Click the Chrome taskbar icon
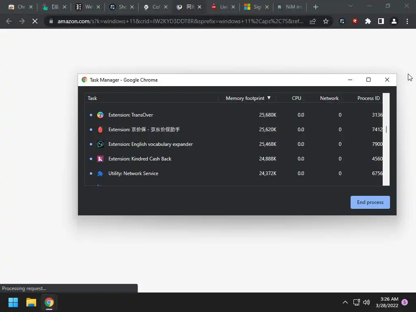The height and width of the screenshot is (312, 416). [49, 302]
